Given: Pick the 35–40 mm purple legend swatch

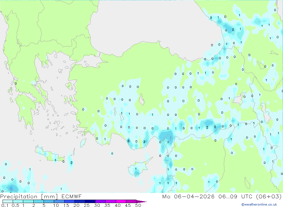Looking at the screenshot, I should coord(110,201).
